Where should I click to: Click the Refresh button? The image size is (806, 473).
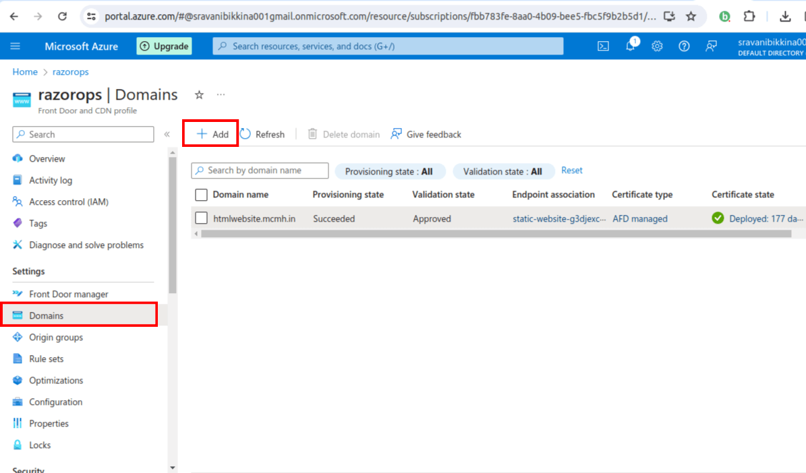tap(262, 134)
